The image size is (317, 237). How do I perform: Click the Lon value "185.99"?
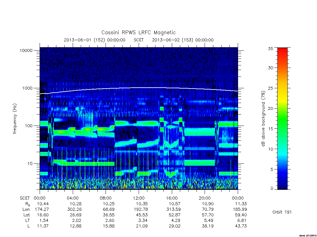coord(240,210)
